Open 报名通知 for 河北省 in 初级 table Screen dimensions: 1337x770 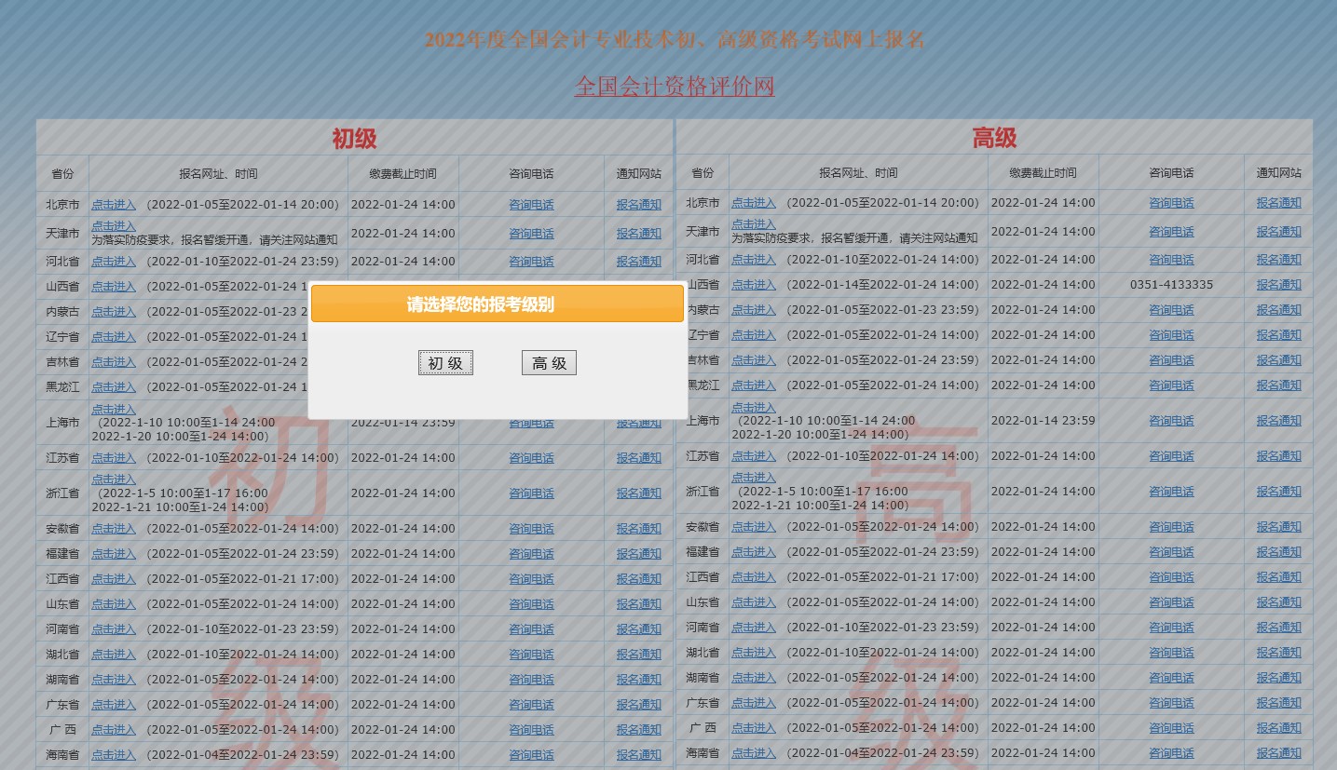click(x=638, y=262)
